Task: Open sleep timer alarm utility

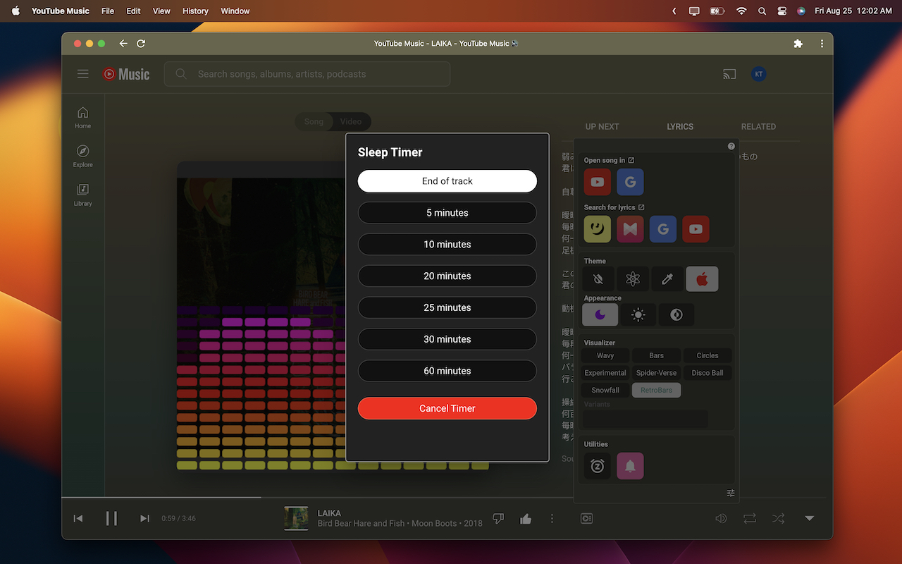Action: [598, 466]
